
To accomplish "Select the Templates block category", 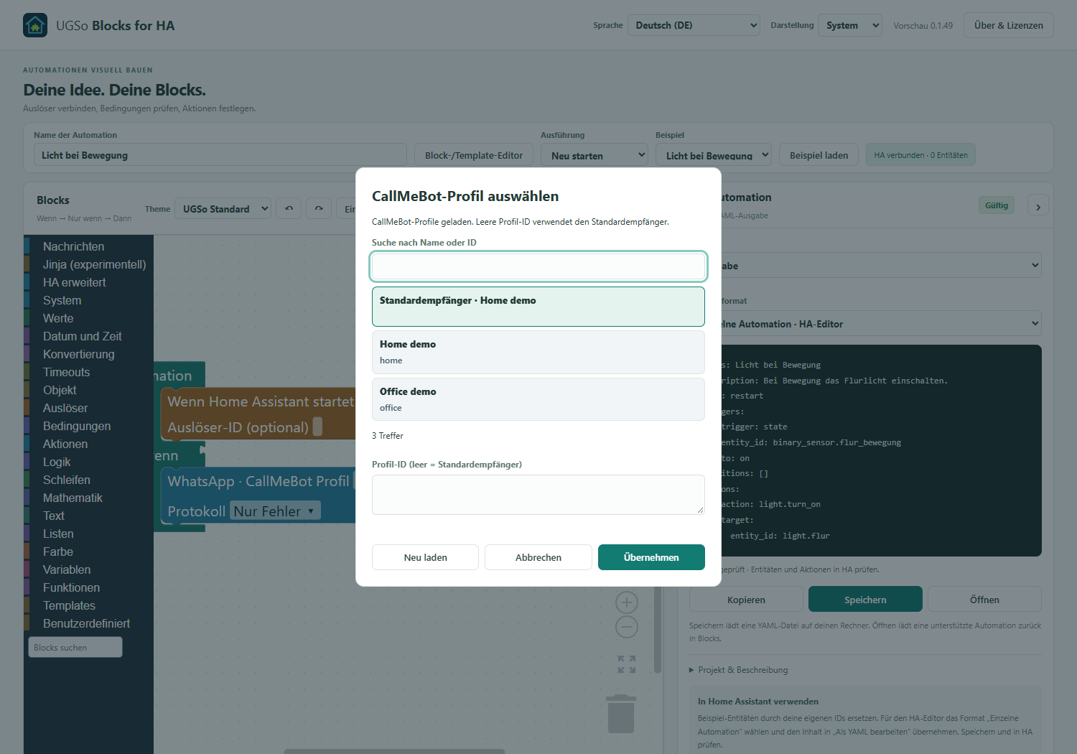I will click(69, 605).
